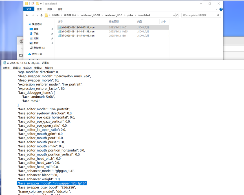
Task: Click the face_enhancer_model gfpgan_1.4 line
Action: pyautogui.click(x=46, y=171)
